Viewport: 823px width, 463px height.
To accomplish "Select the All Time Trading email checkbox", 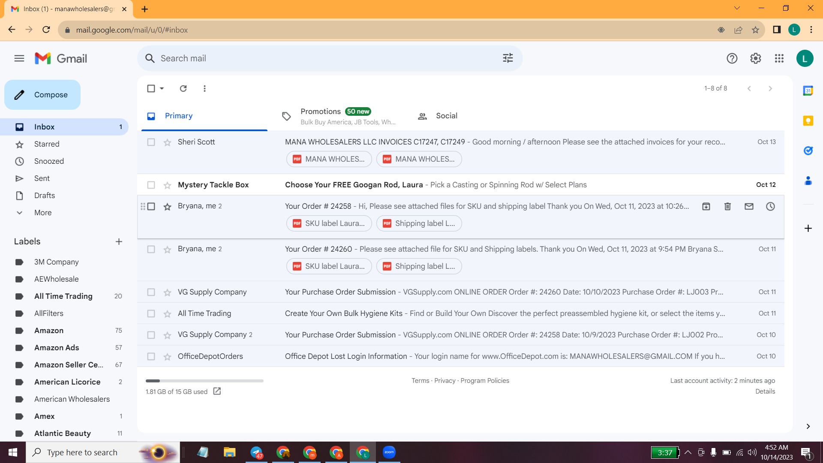I will tap(151, 313).
